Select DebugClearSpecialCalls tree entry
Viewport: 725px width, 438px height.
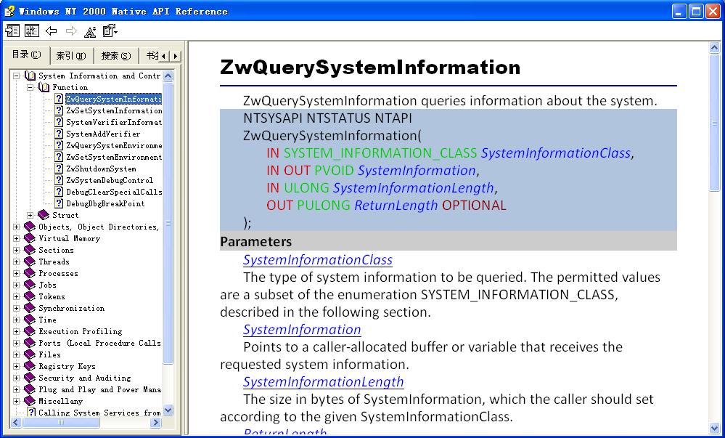click(114, 192)
